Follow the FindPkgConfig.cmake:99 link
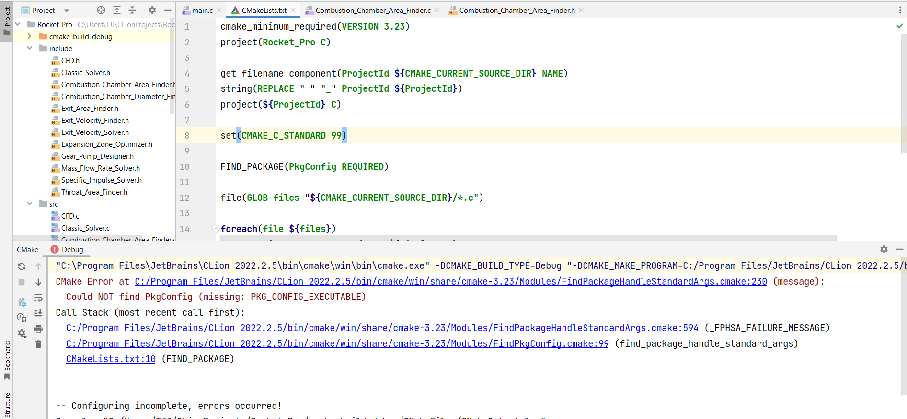The image size is (907, 419). tap(337, 343)
